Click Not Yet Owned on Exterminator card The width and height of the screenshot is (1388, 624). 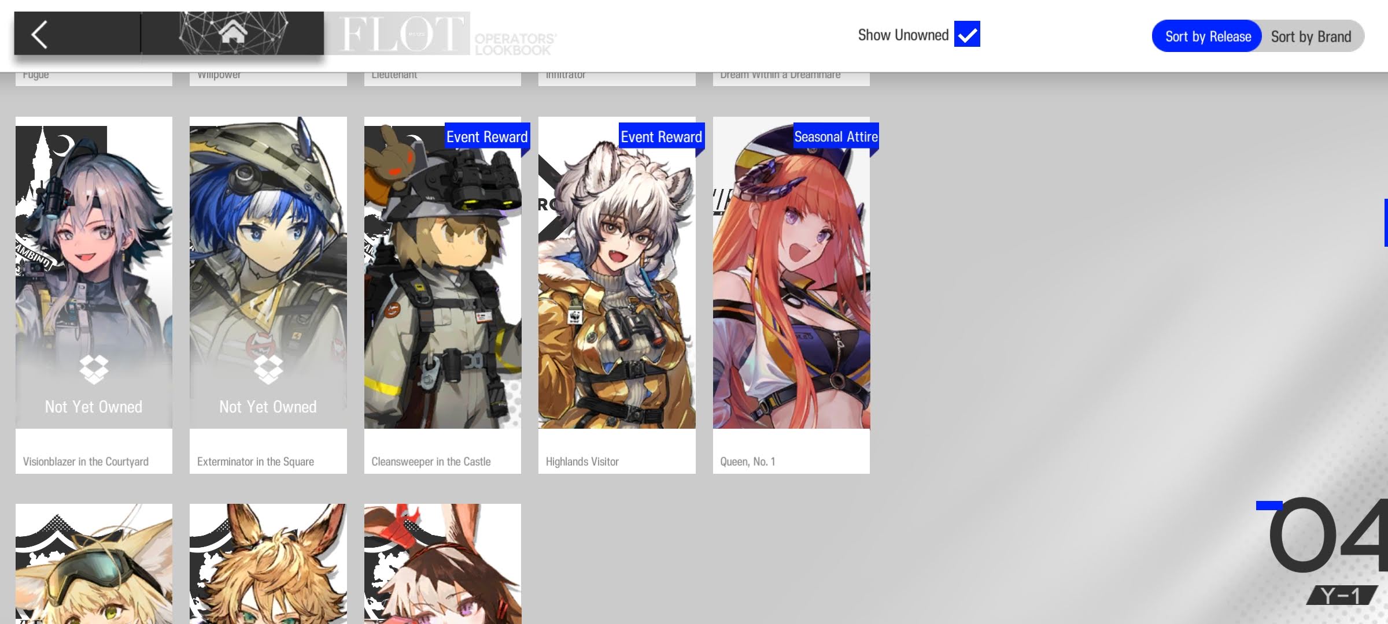(x=268, y=407)
